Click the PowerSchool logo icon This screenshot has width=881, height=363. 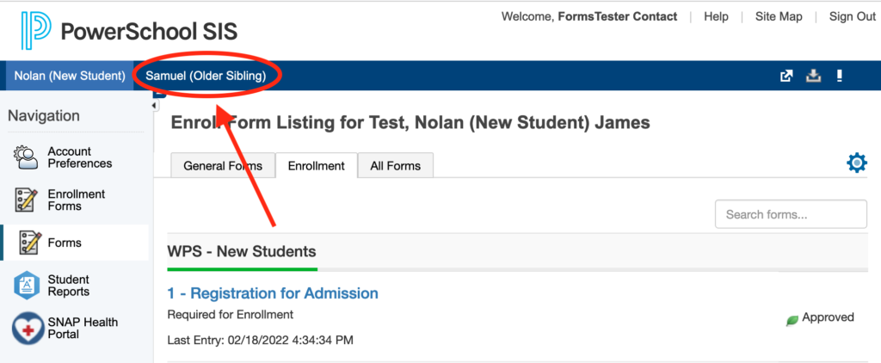36,30
